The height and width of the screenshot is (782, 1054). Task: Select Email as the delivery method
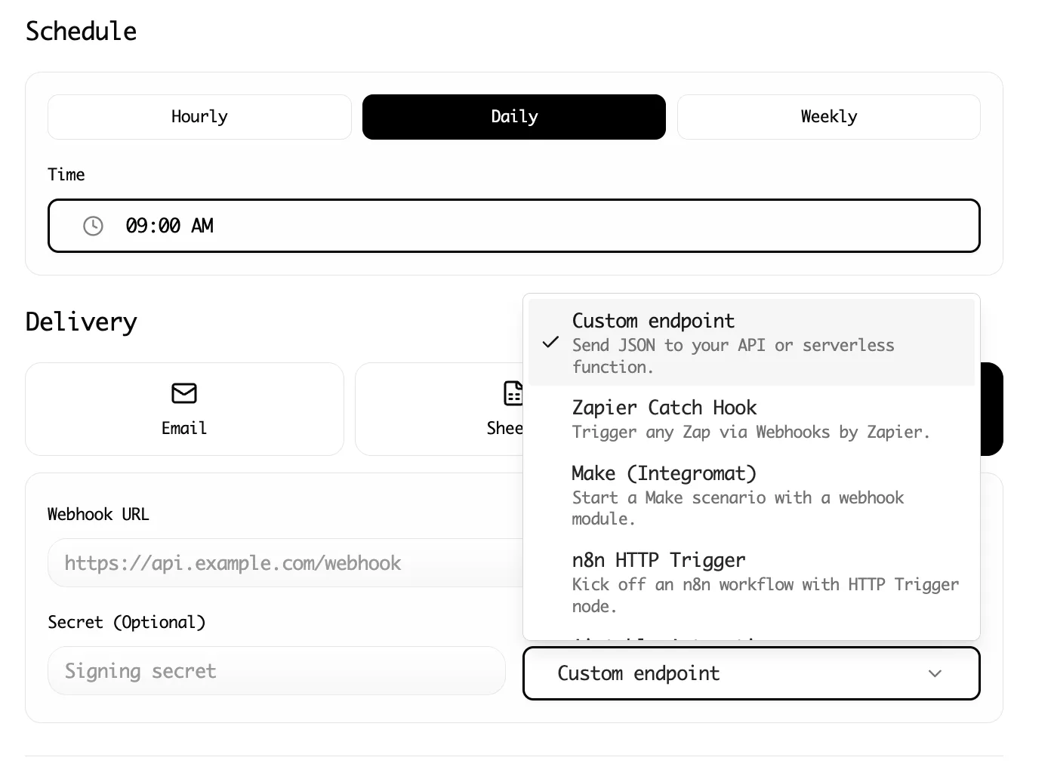pyautogui.click(x=183, y=409)
